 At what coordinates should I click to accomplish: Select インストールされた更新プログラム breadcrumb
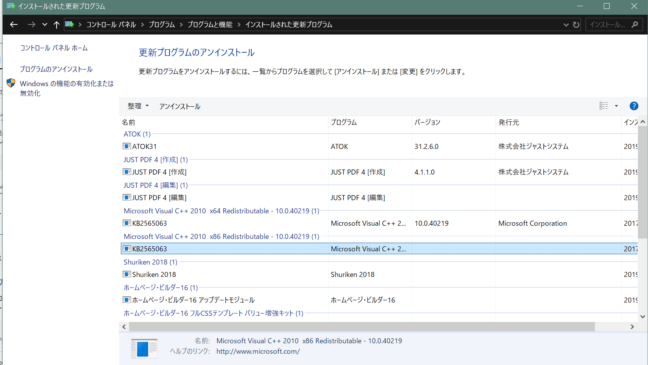point(289,24)
